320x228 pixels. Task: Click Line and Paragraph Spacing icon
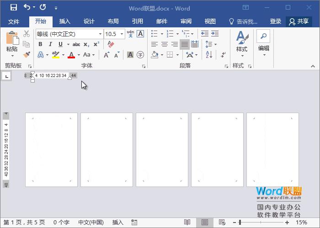tap(209, 44)
